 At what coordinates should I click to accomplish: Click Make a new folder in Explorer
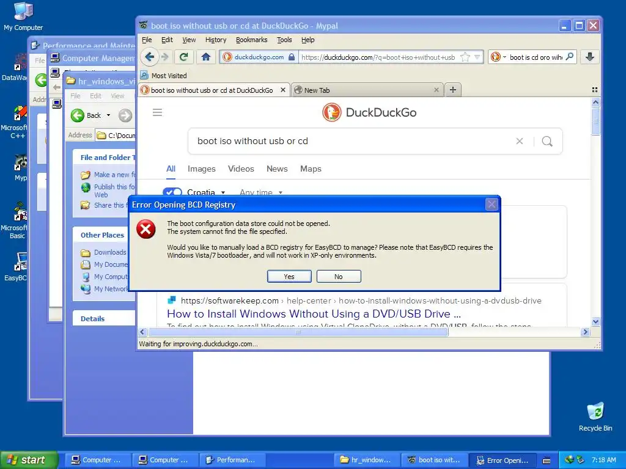click(x=108, y=175)
